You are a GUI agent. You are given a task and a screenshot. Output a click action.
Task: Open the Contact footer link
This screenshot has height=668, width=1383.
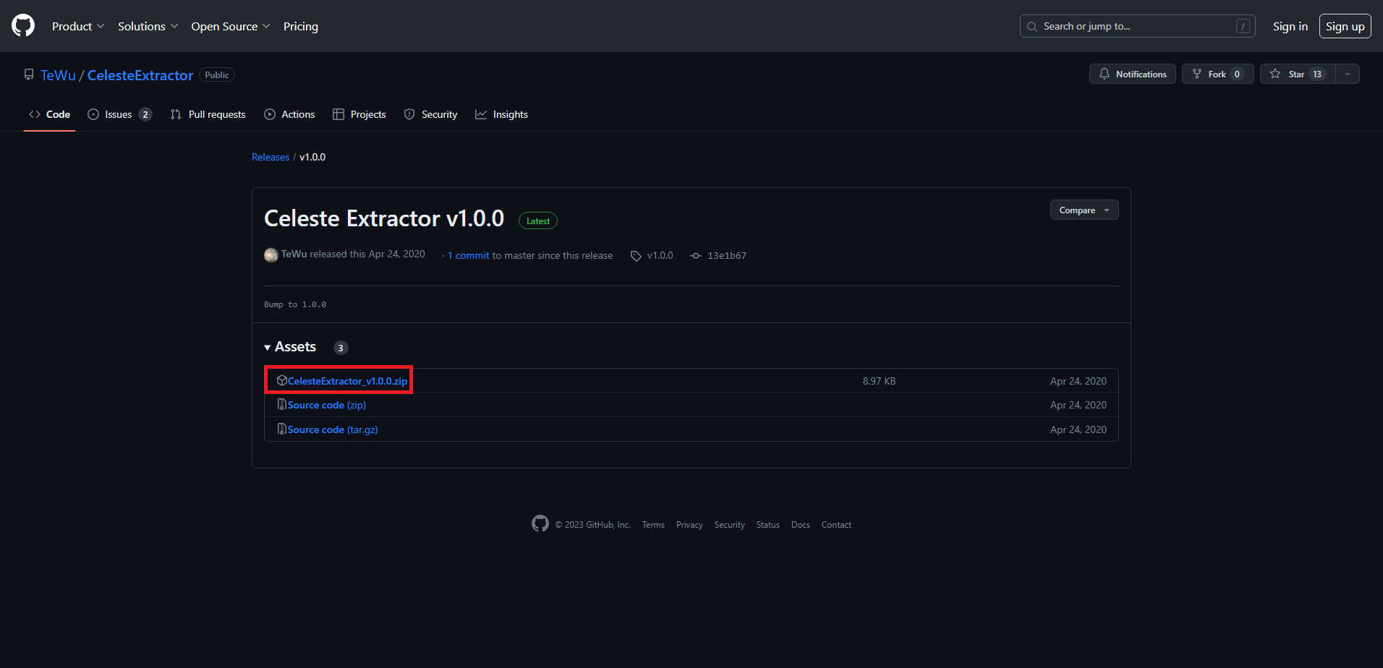coord(836,525)
